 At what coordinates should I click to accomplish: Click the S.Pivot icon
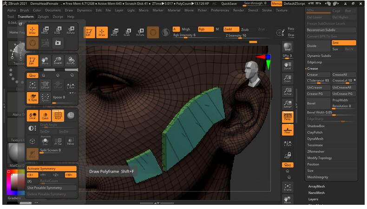45,85
